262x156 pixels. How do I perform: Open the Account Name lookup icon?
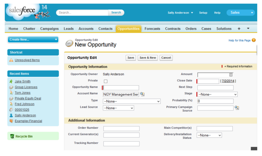(142, 94)
